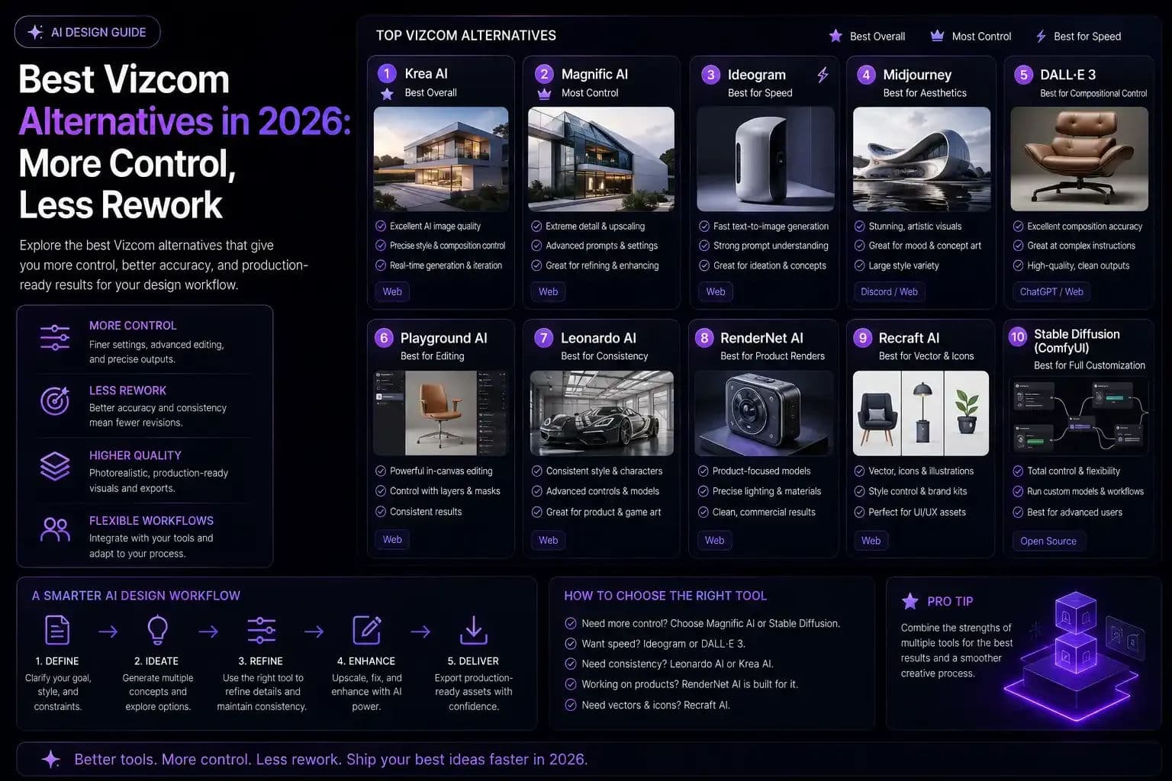Click the DALL·E 3 leather chair thumbnail
This screenshot has width=1172, height=781.
(1079, 159)
